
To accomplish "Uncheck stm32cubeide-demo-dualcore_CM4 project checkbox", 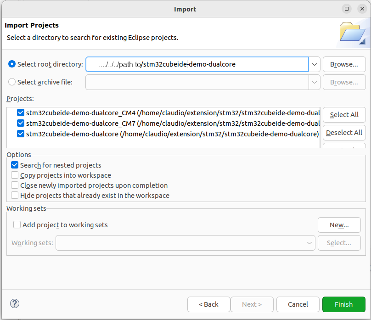I will click(20, 112).
